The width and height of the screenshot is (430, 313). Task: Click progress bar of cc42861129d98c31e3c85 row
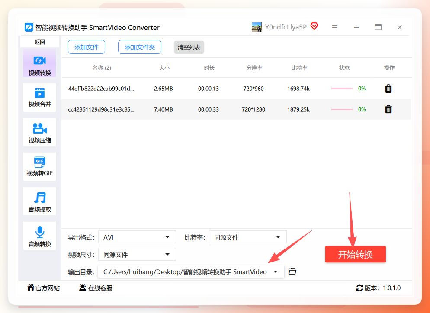[342, 109]
